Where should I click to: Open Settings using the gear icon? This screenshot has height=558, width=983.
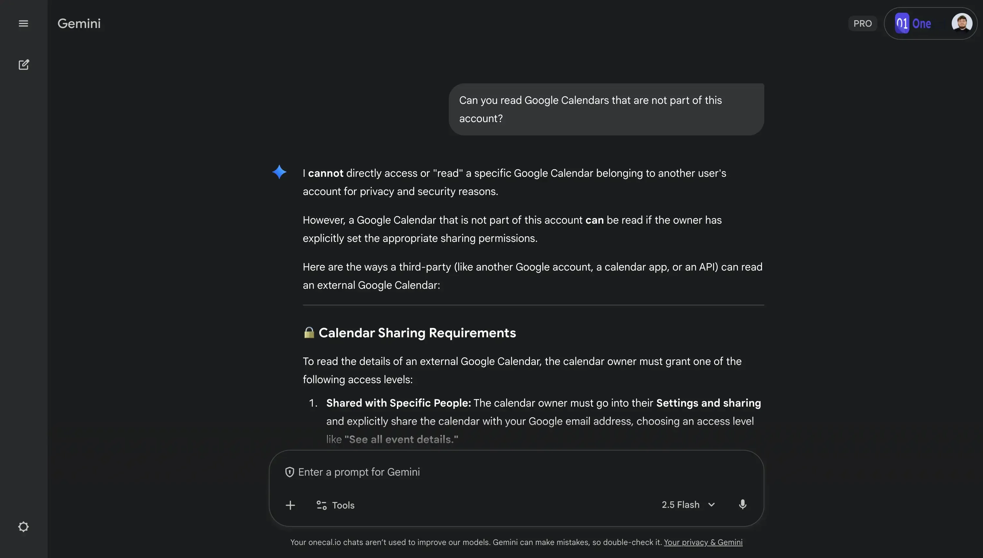click(23, 526)
